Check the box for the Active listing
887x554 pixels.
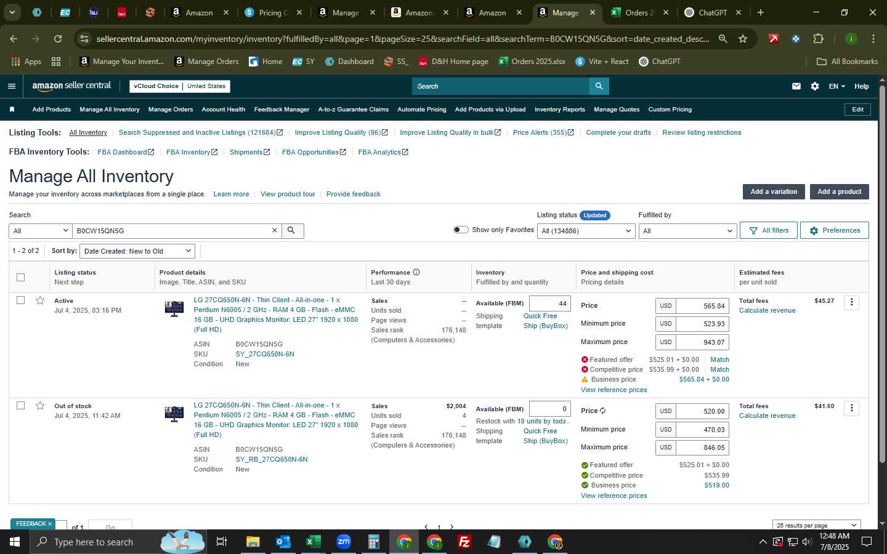click(20, 300)
